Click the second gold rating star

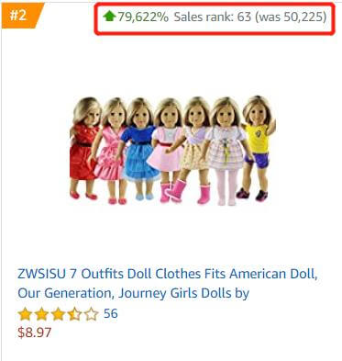point(41,314)
